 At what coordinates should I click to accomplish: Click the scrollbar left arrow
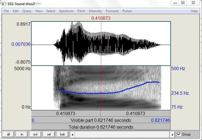click(72, 135)
